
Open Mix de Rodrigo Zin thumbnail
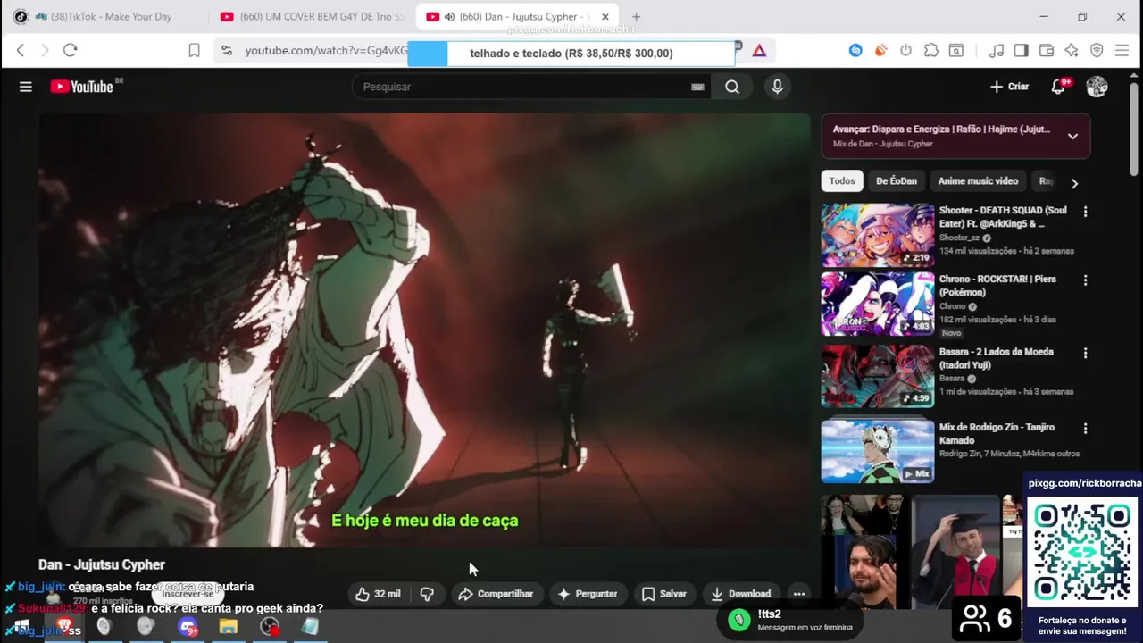(x=878, y=452)
